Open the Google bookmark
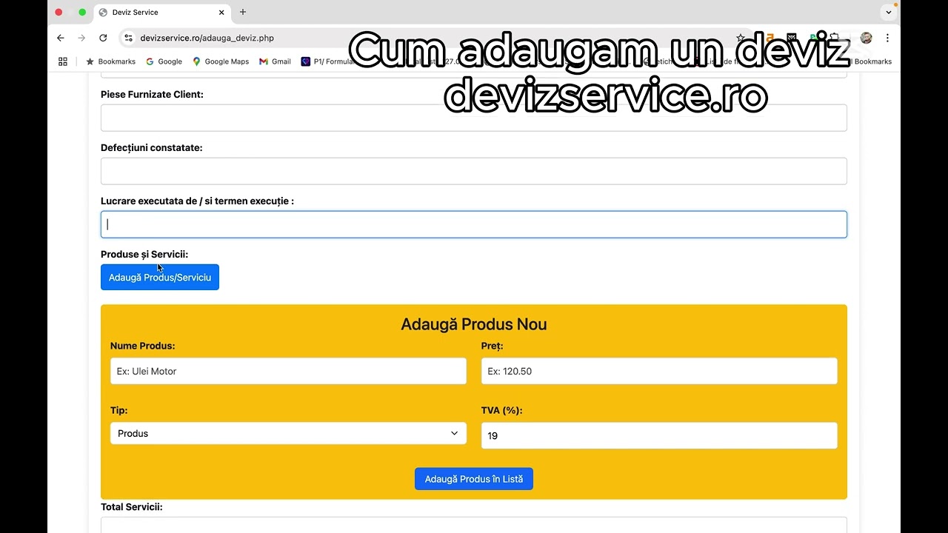 point(164,61)
